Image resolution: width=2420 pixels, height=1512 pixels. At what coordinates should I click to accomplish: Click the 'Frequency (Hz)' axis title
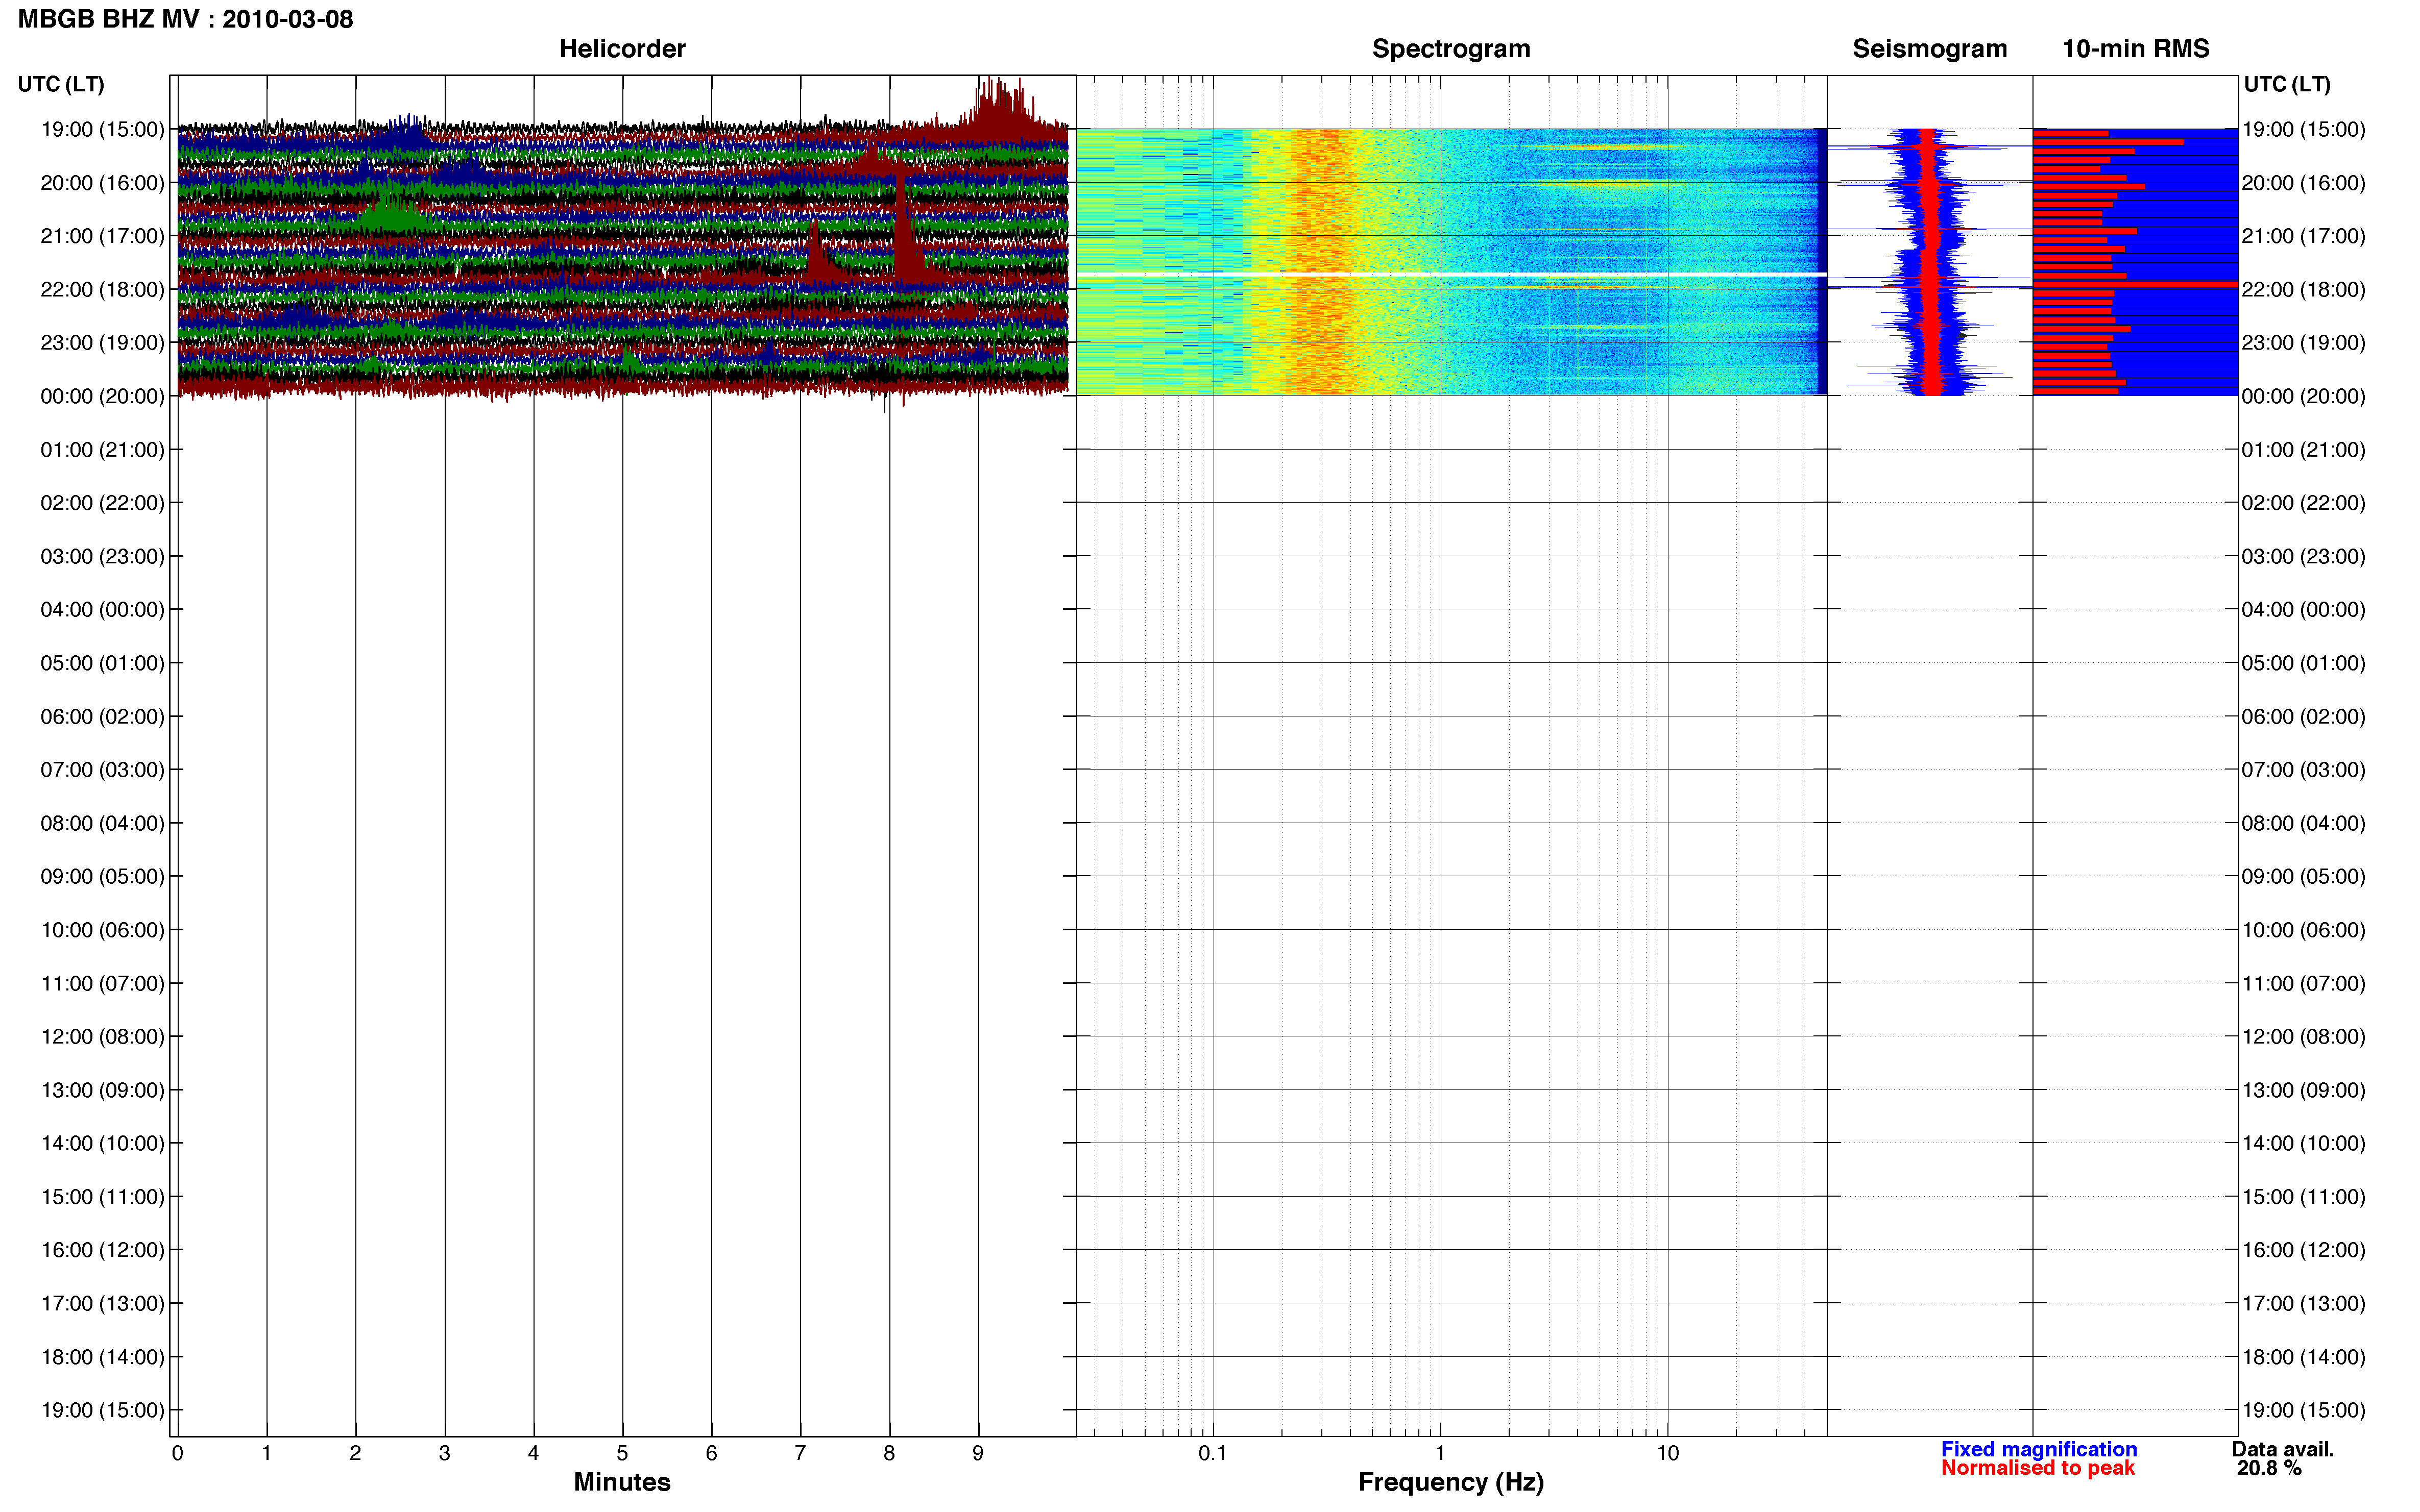tap(1450, 1482)
